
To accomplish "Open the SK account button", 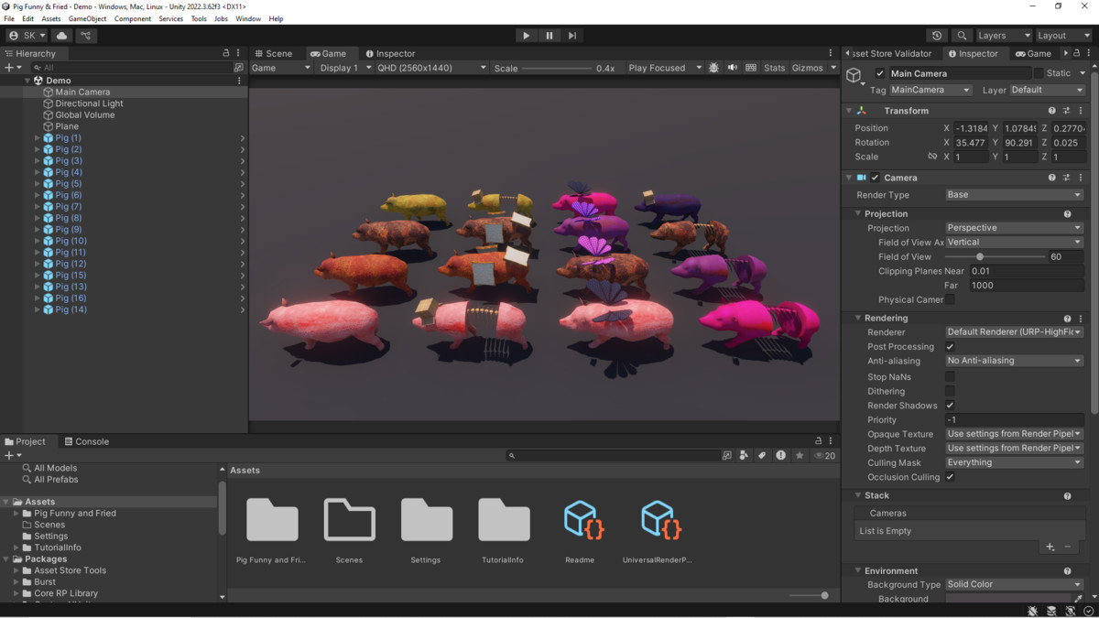I will 27,36.
